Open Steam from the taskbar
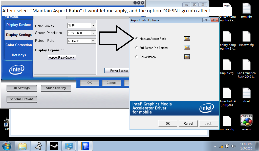259x151 pixels. tap(54, 146)
